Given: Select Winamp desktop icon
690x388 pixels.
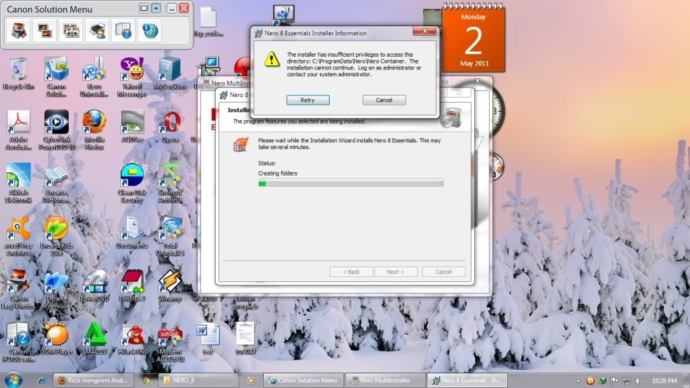Looking at the screenshot, I should 170,286.
